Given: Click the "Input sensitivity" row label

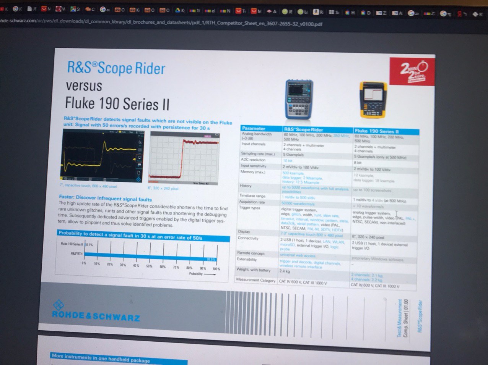Looking at the screenshot, I should click(x=254, y=166).
